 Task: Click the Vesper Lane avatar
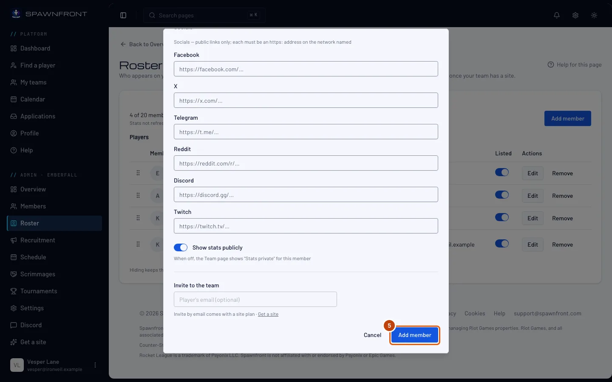17,365
